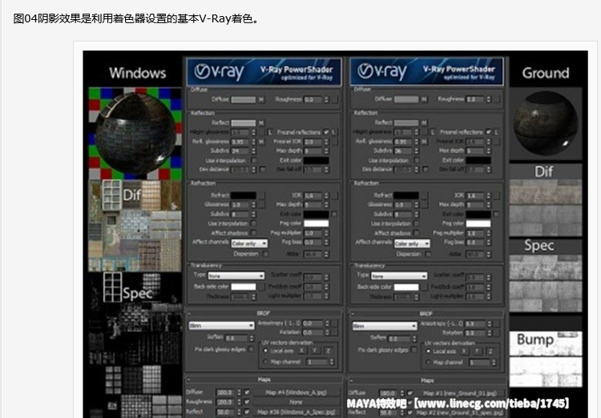This screenshot has height=418, width=601.
Task: Click Reflect color swatch in Windows material
Action: coord(244,123)
